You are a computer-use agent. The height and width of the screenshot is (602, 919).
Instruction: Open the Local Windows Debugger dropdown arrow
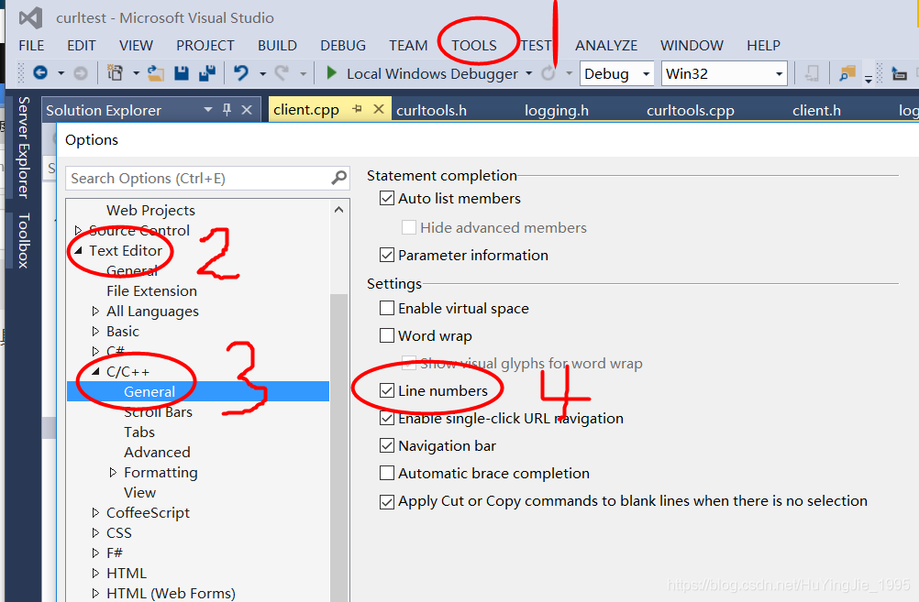528,73
